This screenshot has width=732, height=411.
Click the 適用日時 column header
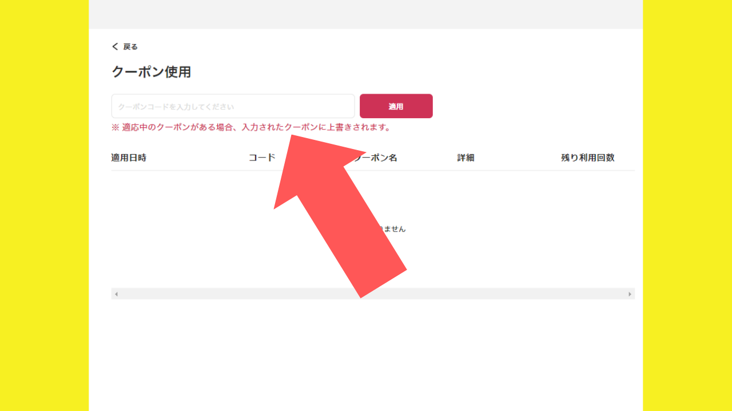pyautogui.click(x=129, y=158)
